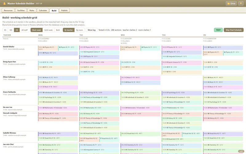This screenshot has width=246, height=154.
Task: Click Monday 09:50 B Physics 10 class
Action: click(58, 53)
